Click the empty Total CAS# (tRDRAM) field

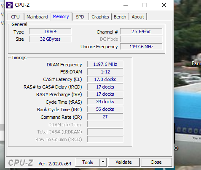pos(105,132)
